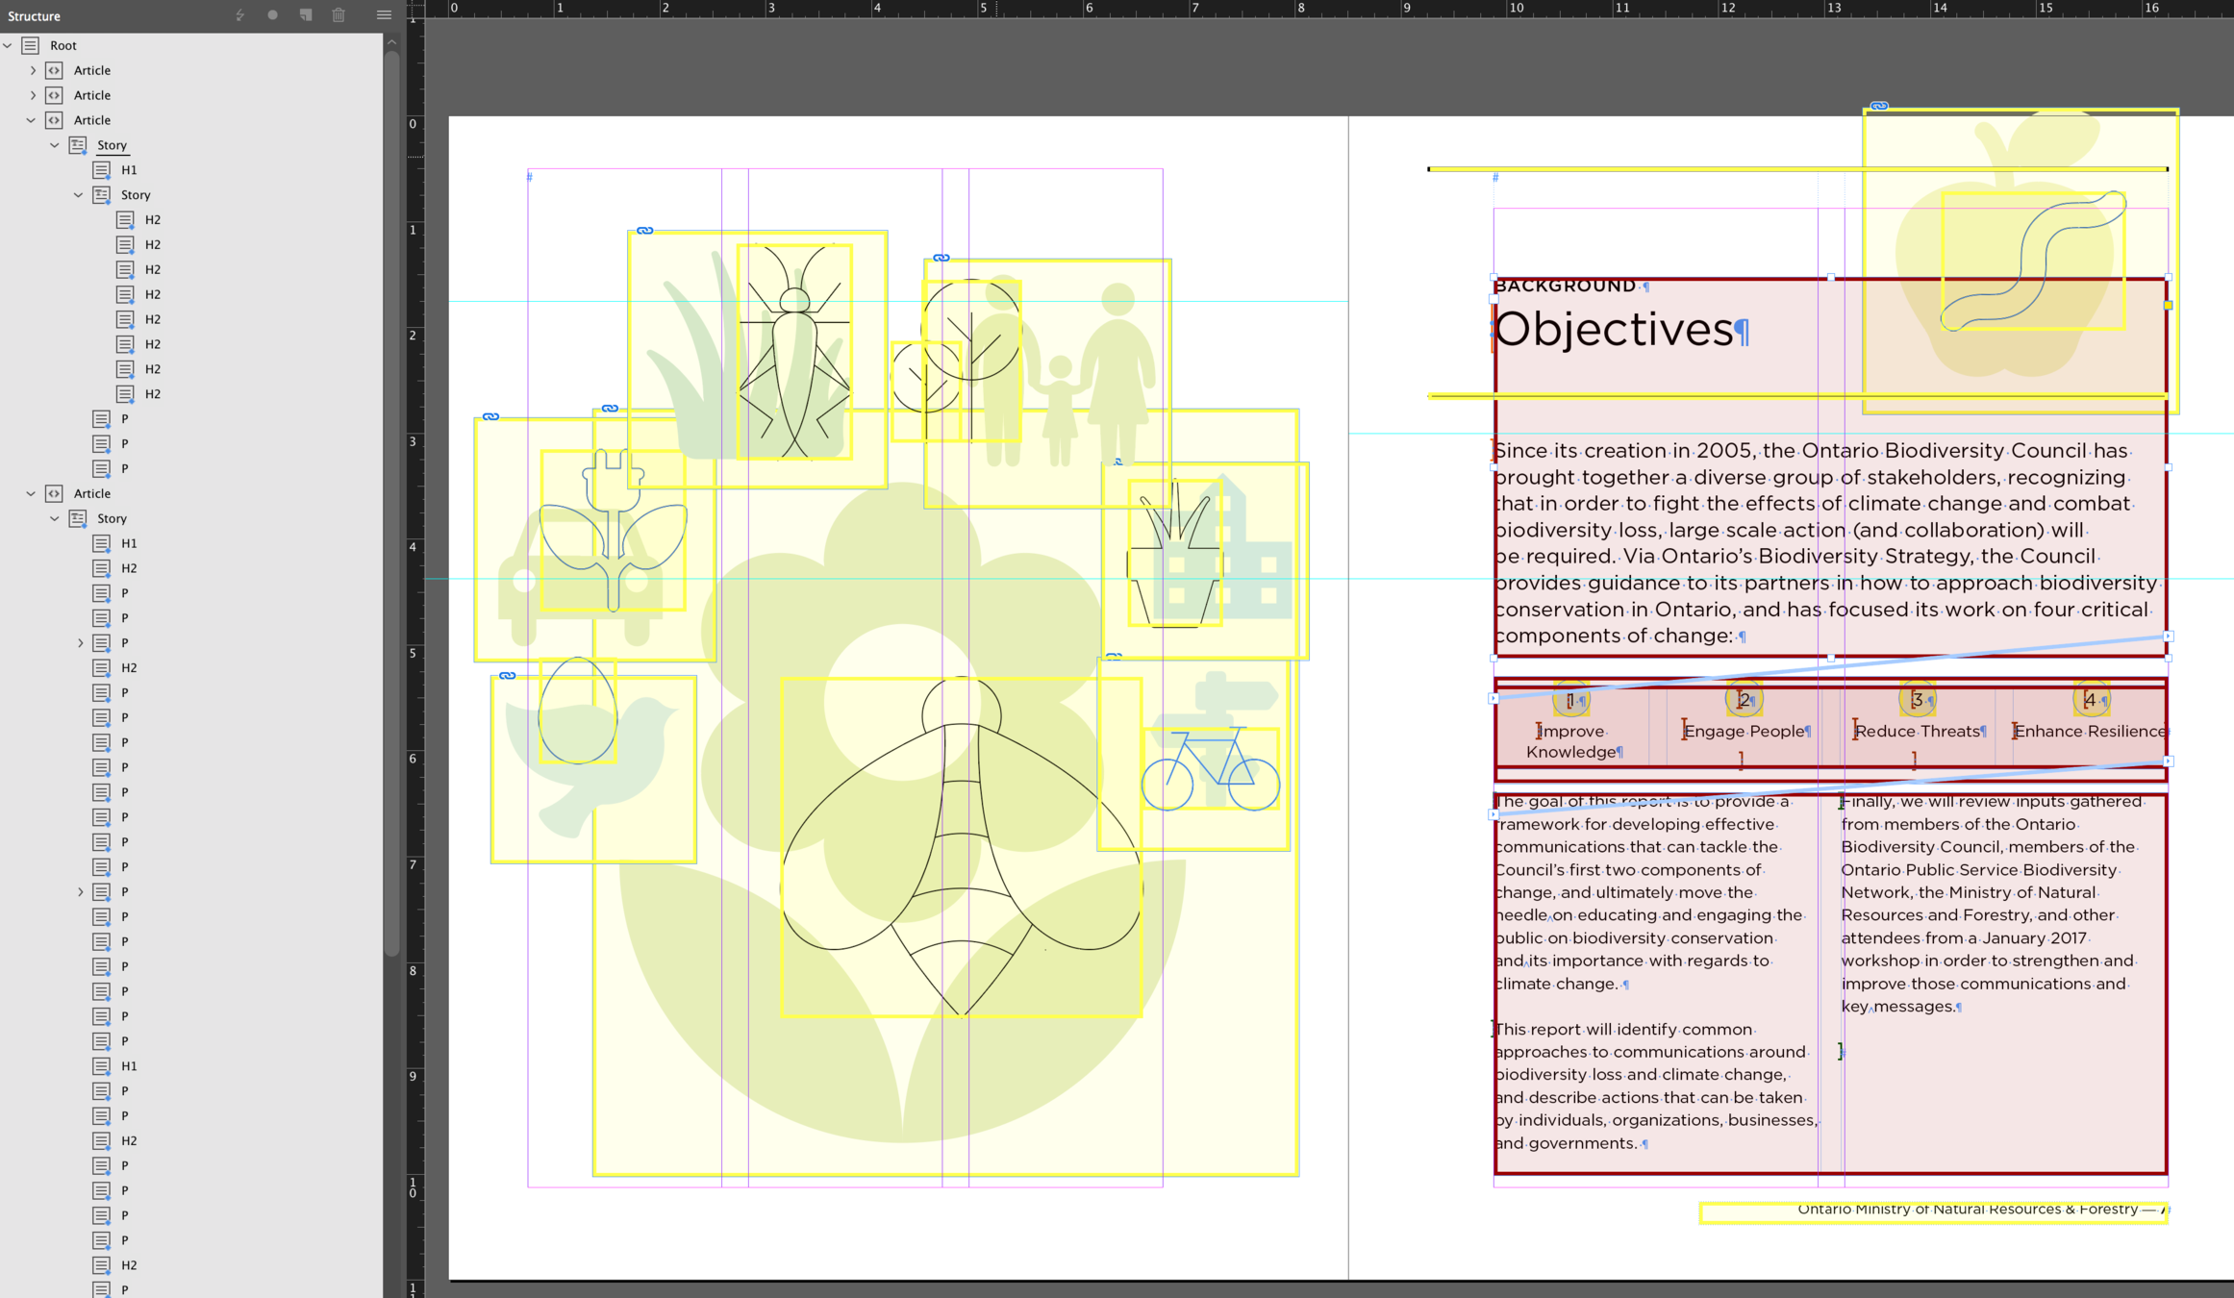Viewport: 2234px width, 1298px height.
Task: Expand the second collapsed Article node
Action: [x=33, y=95]
